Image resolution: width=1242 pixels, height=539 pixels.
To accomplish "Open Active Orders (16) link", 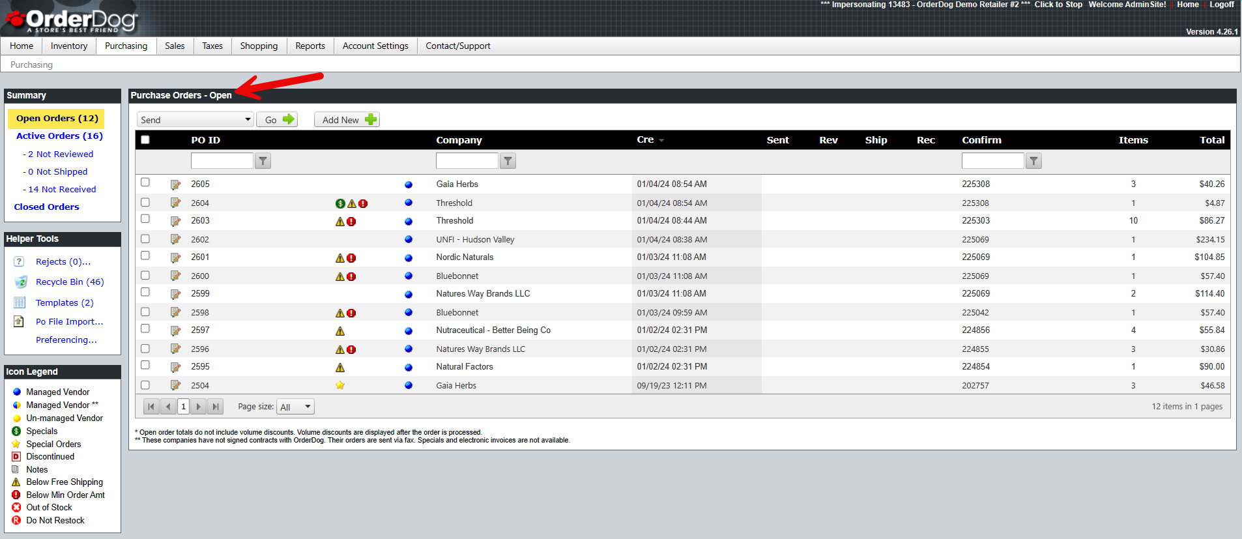I will [x=59, y=136].
